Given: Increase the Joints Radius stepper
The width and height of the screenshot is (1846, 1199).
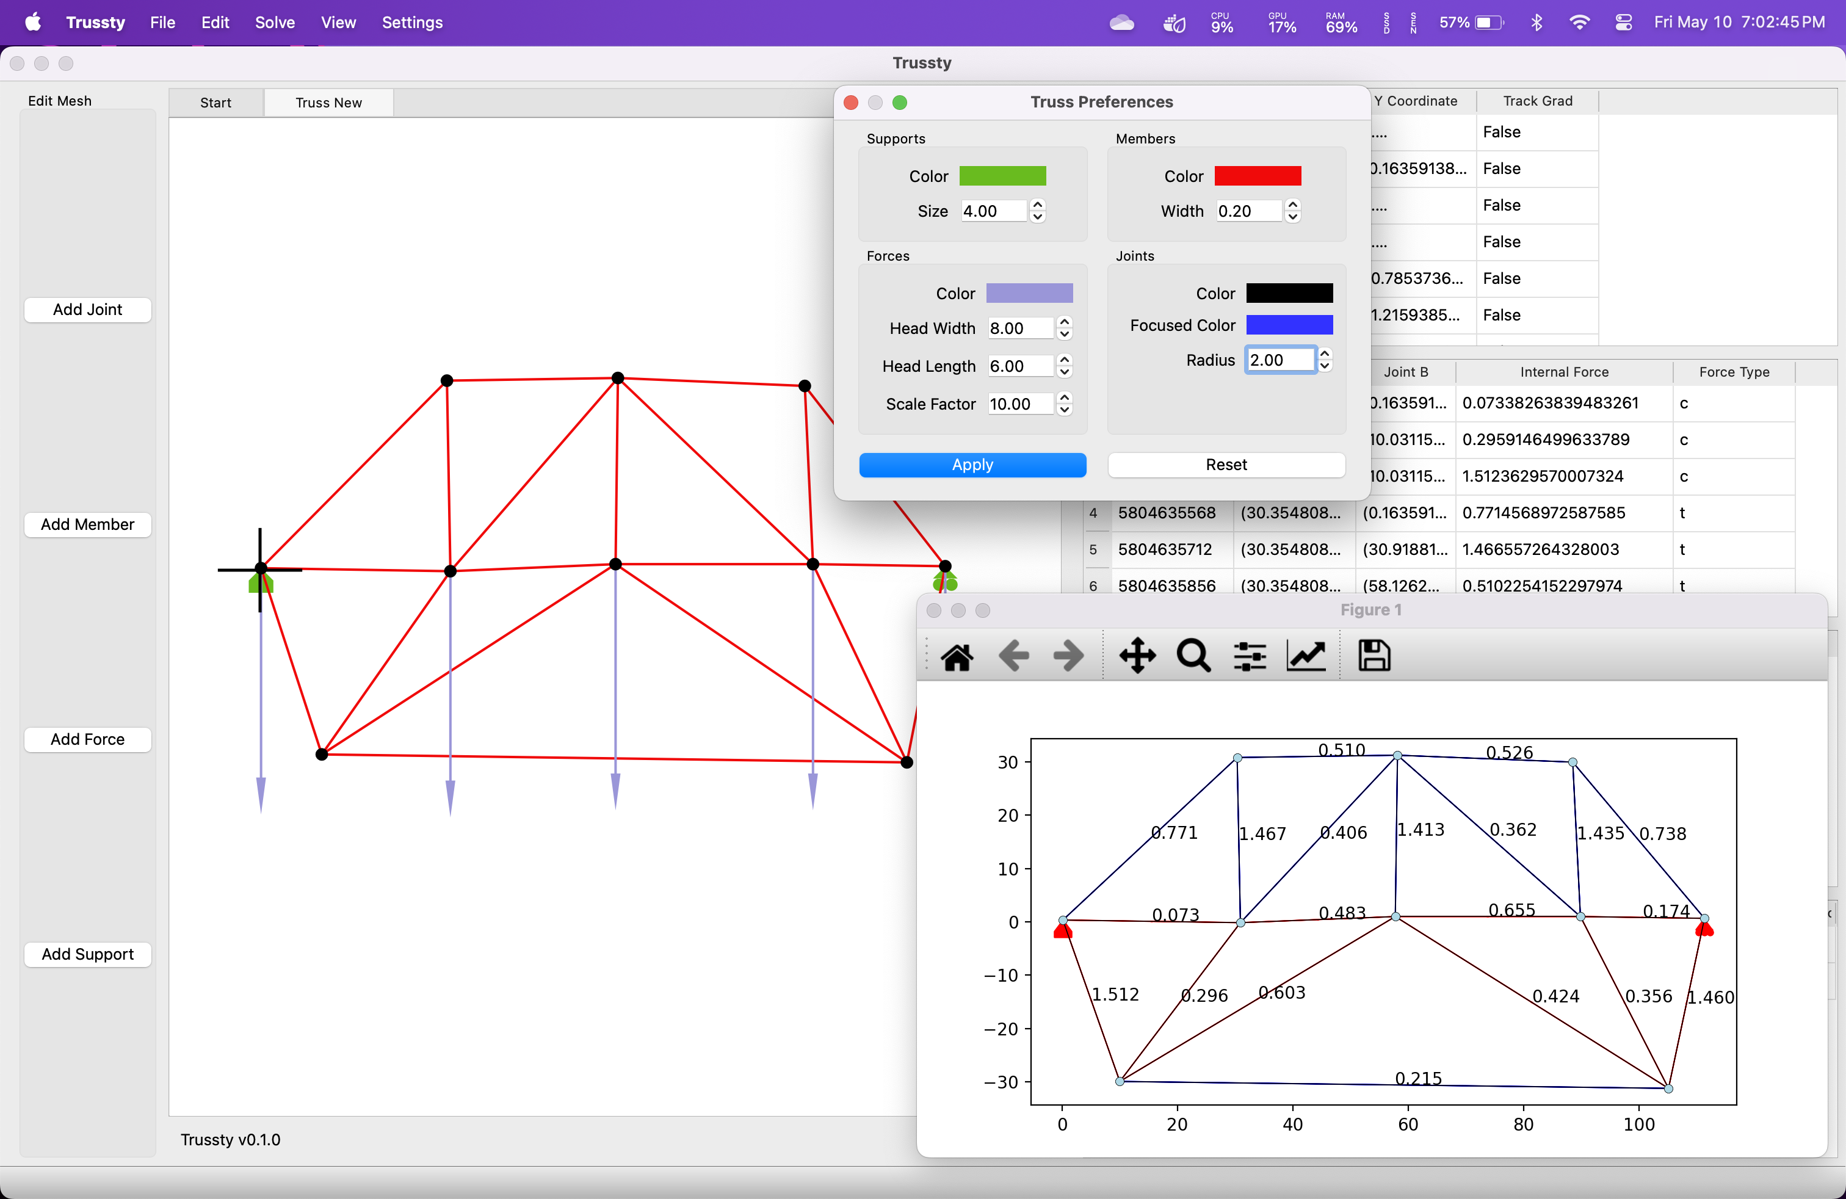Looking at the screenshot, I should 1325,353.
